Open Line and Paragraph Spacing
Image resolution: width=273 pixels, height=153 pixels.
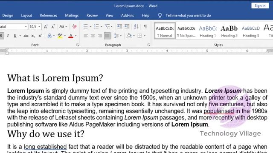(x=116, y=36)
